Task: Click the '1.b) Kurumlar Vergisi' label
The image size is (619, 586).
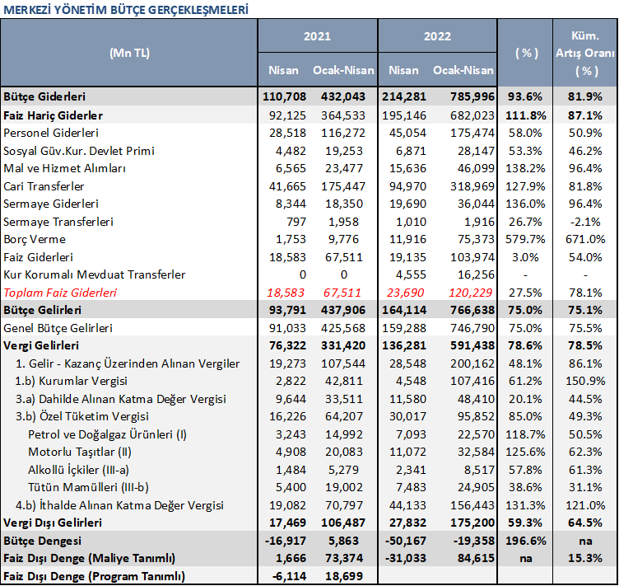Action: [72, 381]
